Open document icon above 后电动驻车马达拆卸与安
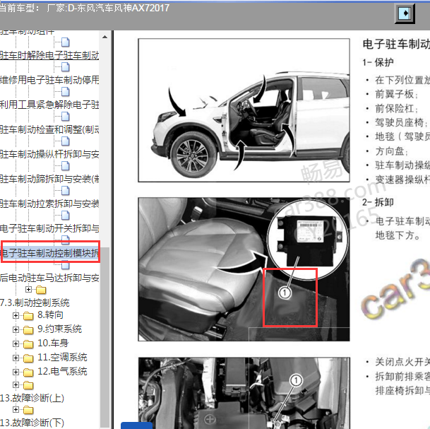Screen dimensions: 430x429 tap(65, 265)
